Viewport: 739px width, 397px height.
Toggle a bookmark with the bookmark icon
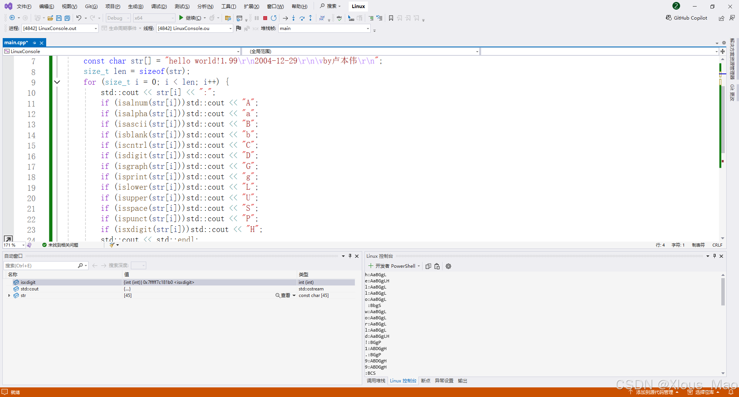(391, 18)
